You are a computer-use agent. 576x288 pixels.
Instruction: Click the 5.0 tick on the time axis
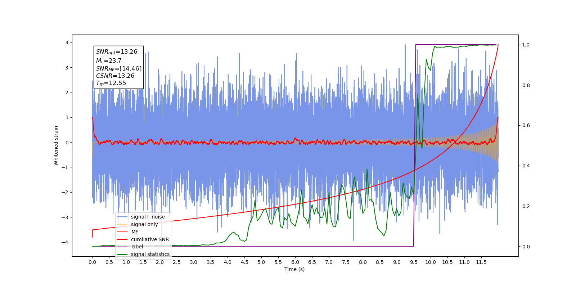coord(261,262)
